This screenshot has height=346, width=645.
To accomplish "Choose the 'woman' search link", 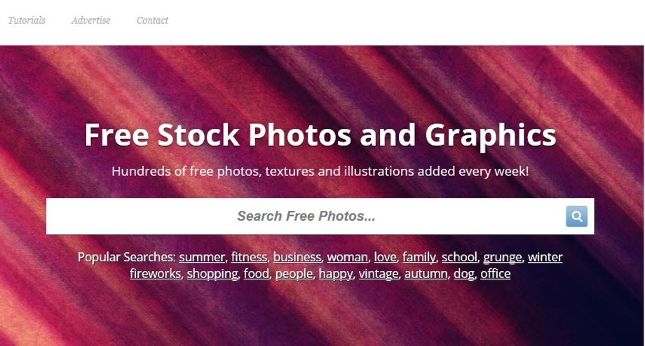I will click(x=348, y=257).
